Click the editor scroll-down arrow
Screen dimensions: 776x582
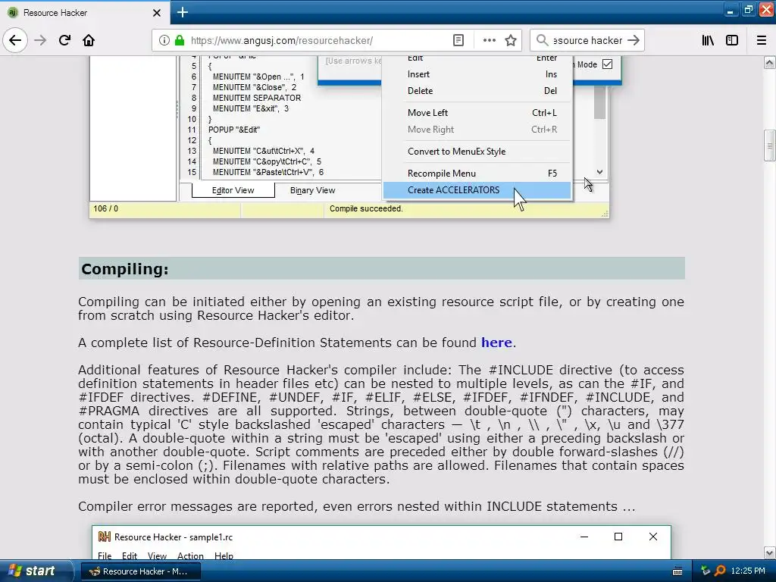(x=599, y=172)
